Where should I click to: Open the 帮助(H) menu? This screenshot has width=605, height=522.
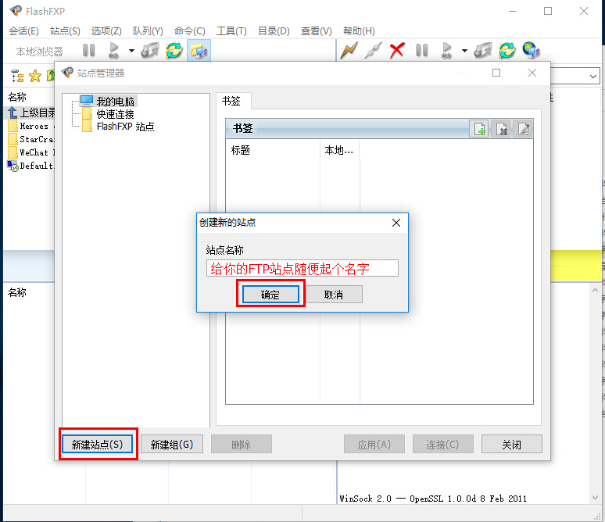click(359, 30)
